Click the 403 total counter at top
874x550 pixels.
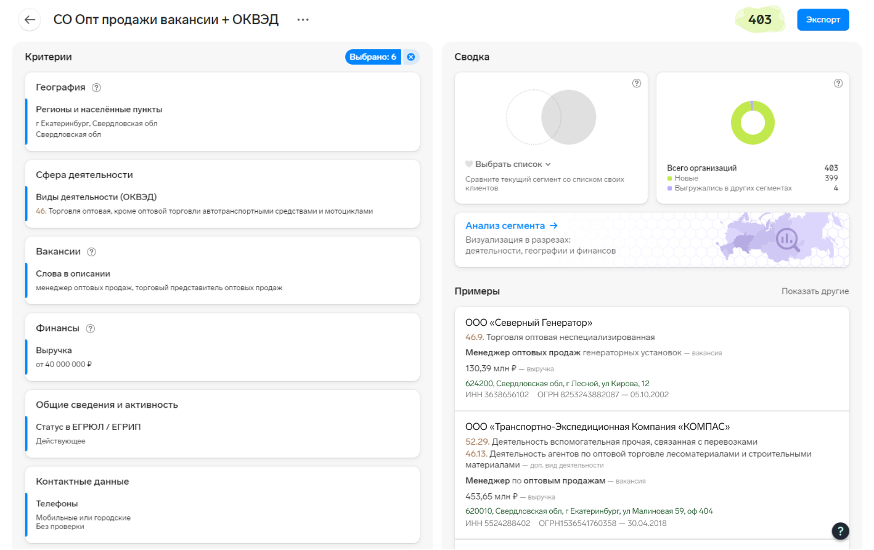pyautogui.click(x=760, y=20)
